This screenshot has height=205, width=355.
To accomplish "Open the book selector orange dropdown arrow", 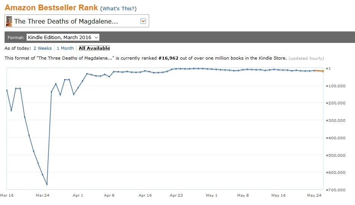I will pyautogui.click(x=143, y=21).
